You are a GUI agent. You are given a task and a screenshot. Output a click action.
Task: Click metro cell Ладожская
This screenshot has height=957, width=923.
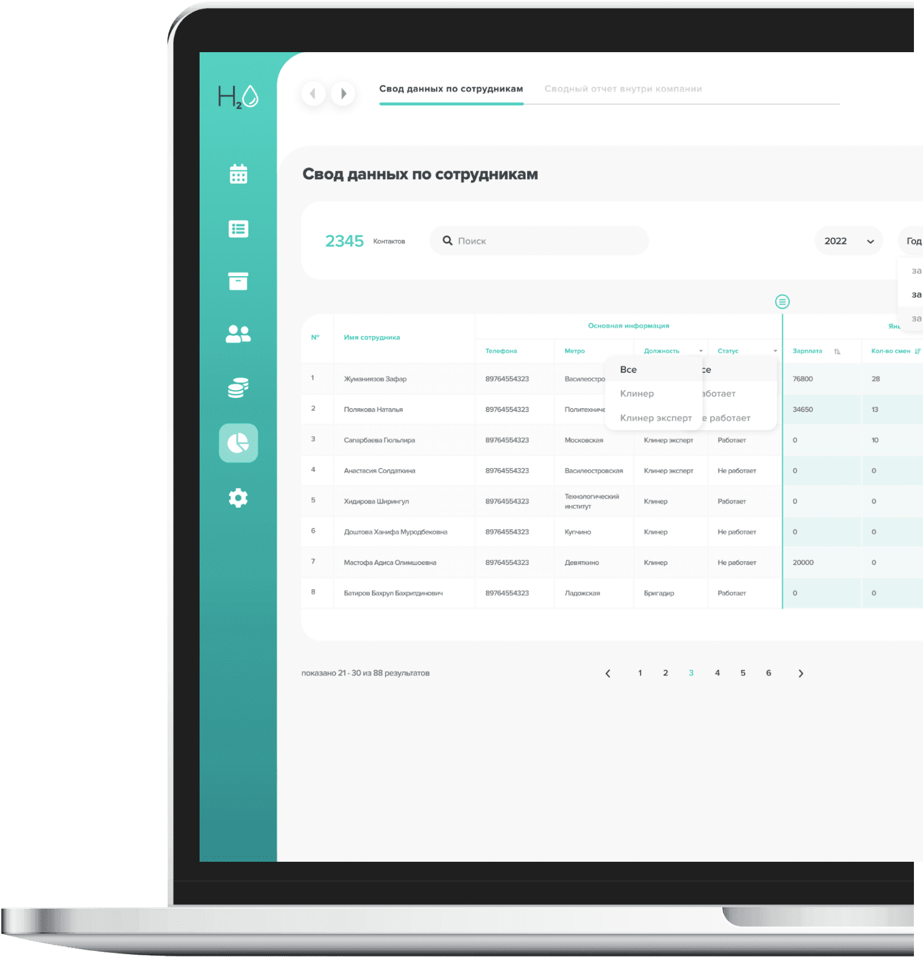[x=582, y=593]
